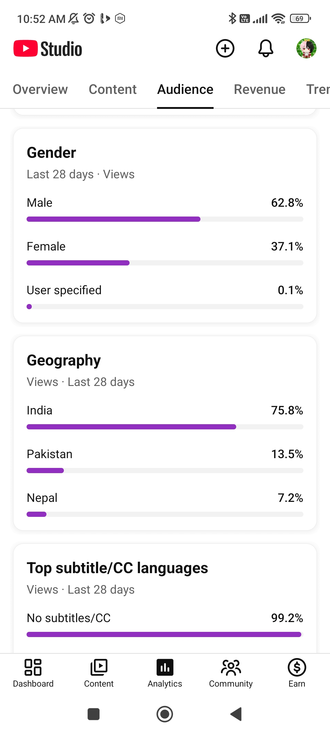Tap the Top subtitle/CC languages heading
Viewport: 330px width, 734px height.
click(x=117, y=568)
